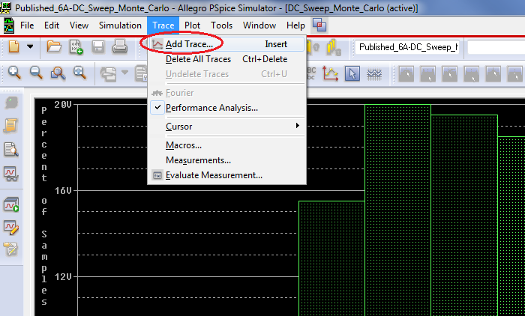The image size is (525, 316).
Task: Click the zoom area magnifier icon
Action: point(58,73)
